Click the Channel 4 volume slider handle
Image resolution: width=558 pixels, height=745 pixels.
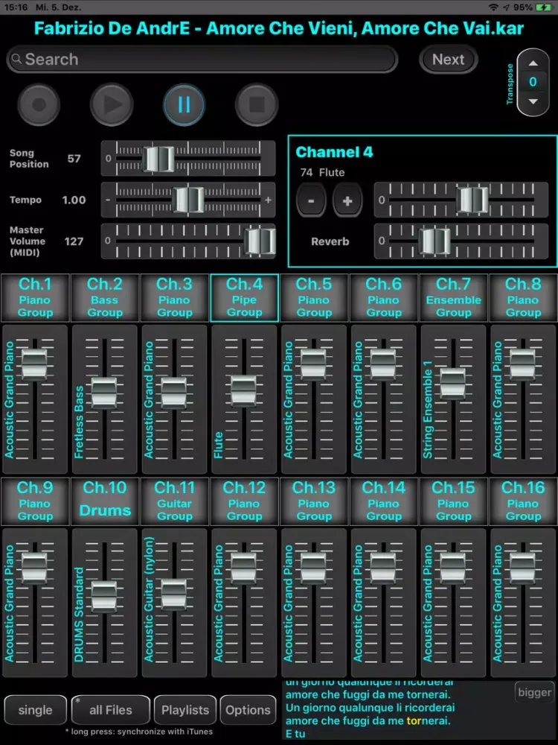(x=472, y=200)
